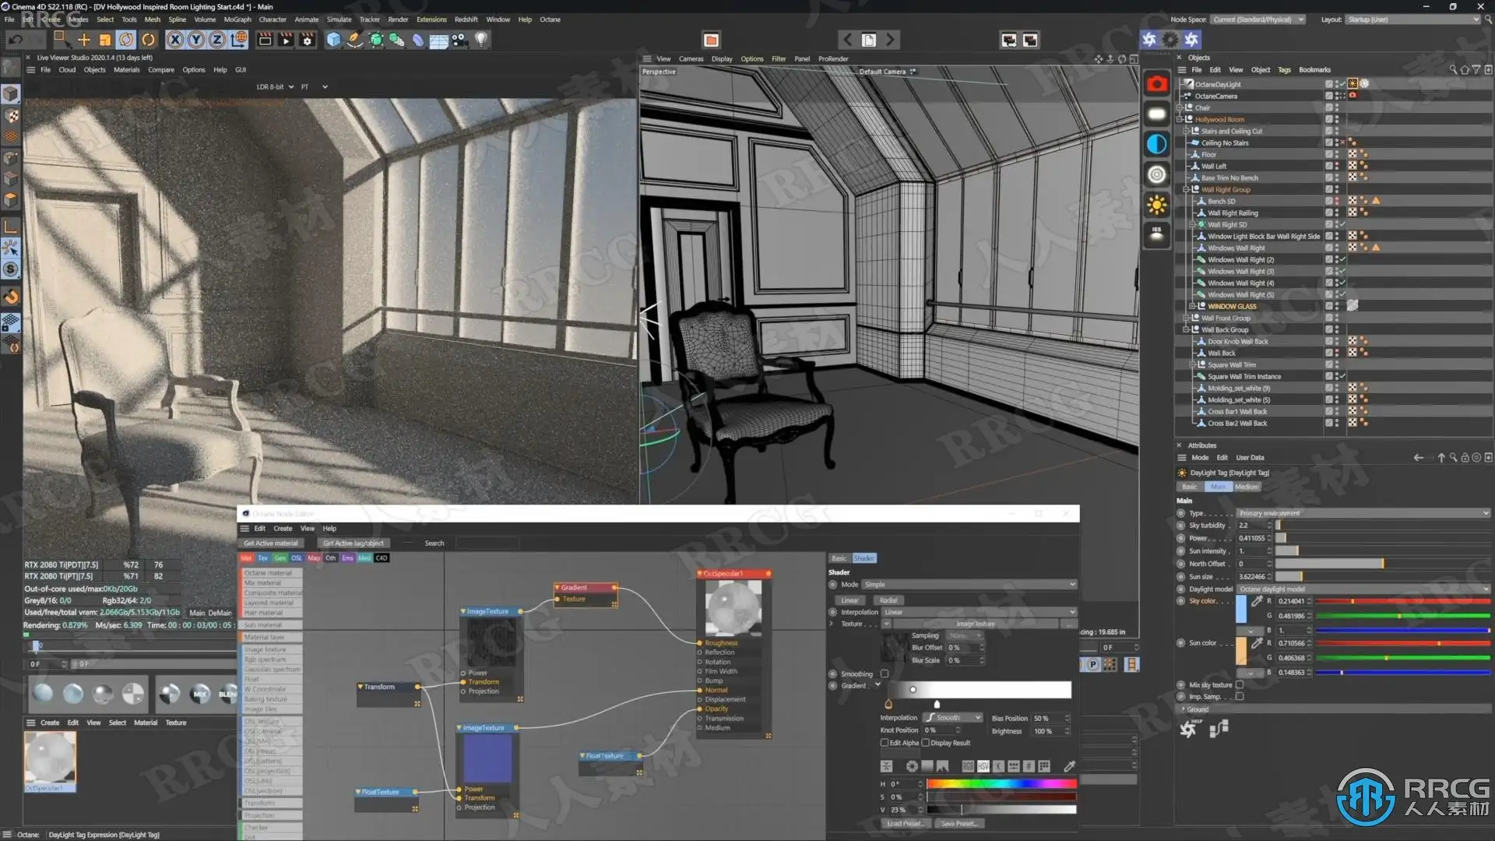
Task: Pick Sky color with eyedropper icon
Action: (x=1256, y=602)
